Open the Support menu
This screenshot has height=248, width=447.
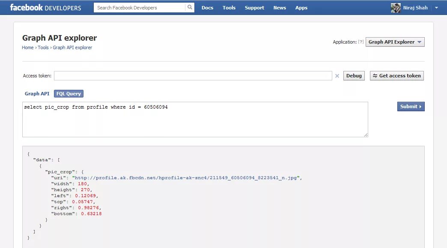click(254, 8)
